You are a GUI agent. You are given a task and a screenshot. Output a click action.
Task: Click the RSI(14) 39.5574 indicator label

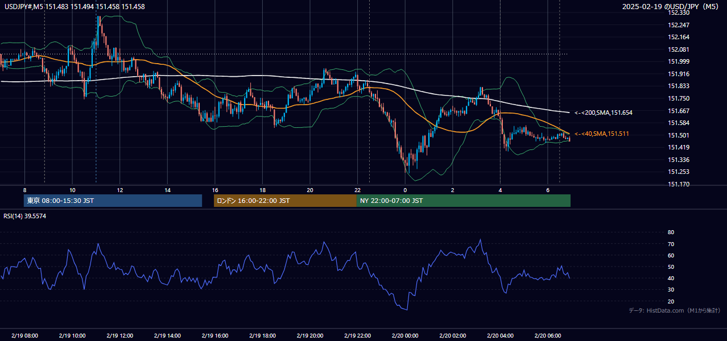tap(25, 216)
